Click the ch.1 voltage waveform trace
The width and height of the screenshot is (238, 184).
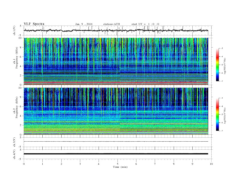pos(116,30)
